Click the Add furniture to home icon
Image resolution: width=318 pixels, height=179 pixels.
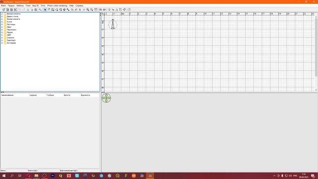point(40,9)
